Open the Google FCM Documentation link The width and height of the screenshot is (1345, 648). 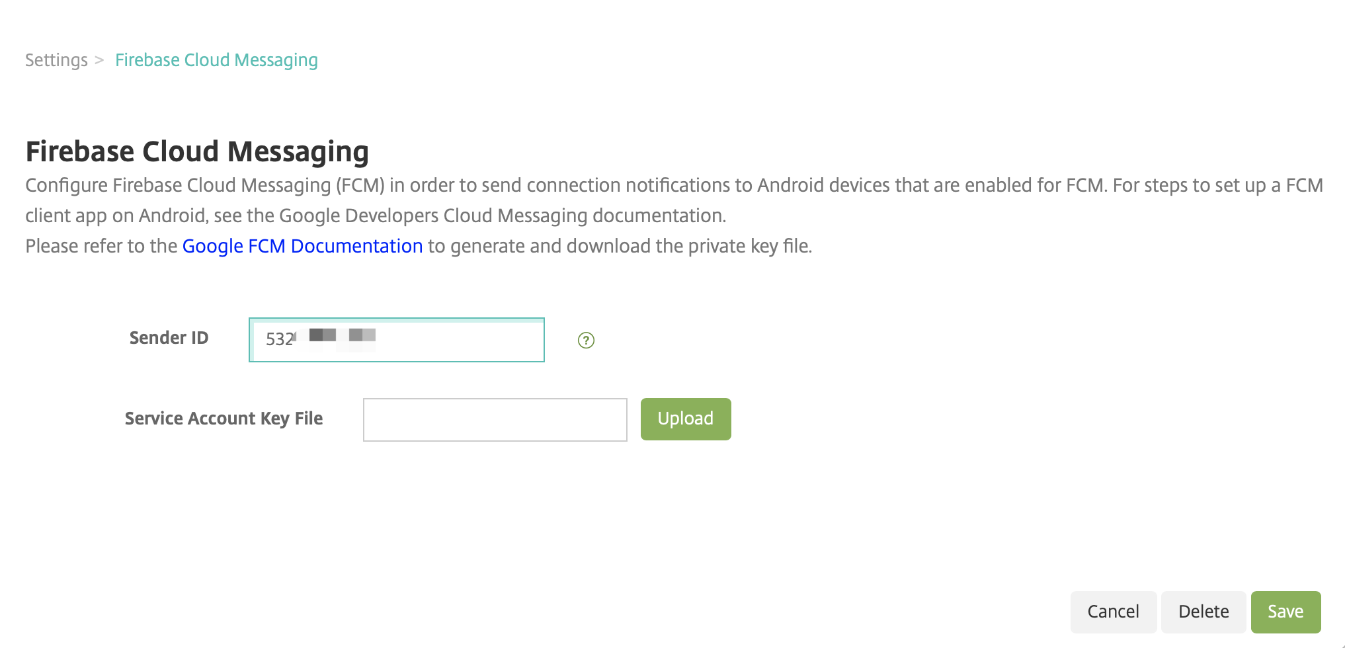[x=302, y=246]
